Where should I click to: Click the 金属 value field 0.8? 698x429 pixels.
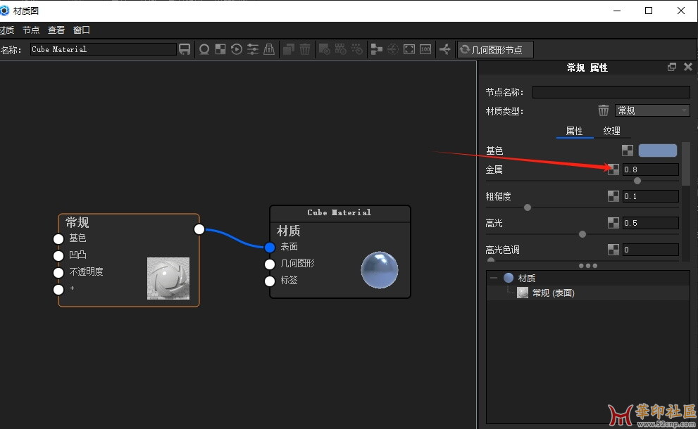tap(650, 169)
